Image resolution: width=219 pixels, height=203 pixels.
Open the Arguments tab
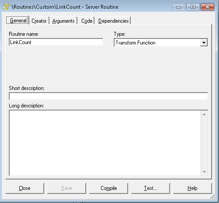tap(63, 21)
